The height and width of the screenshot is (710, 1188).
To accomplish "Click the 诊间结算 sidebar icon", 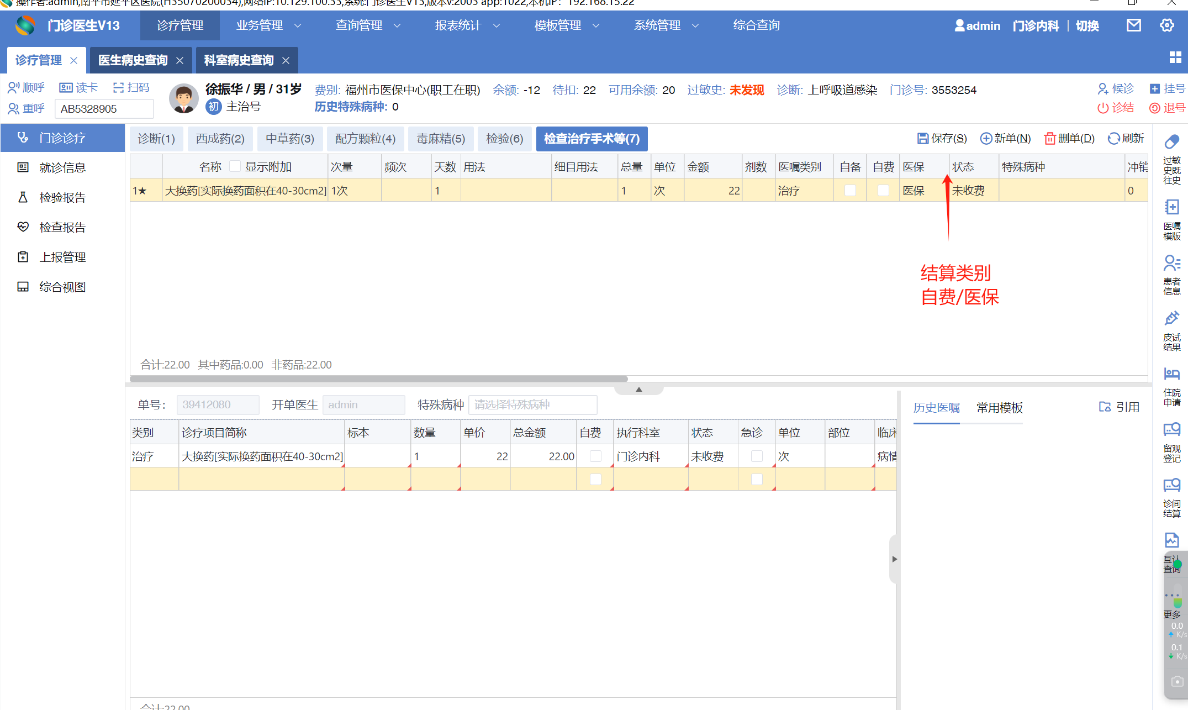I will click(x=1171, y=486).
